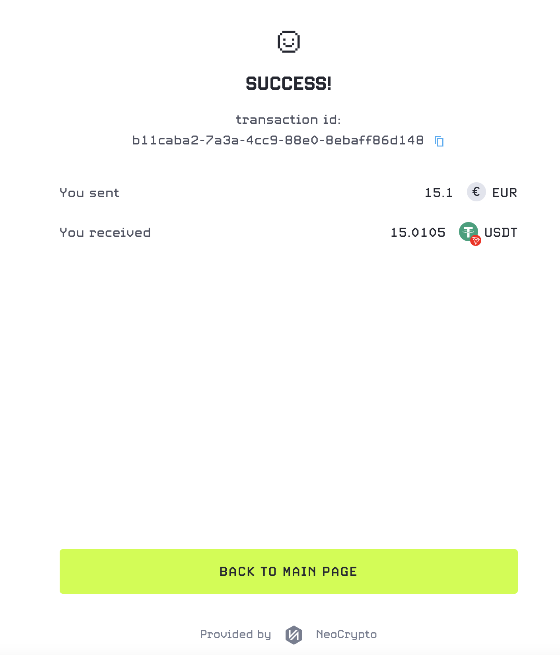Click the 'BACK TO' words on green button
560x655 pixels.
tap(248, 571)
